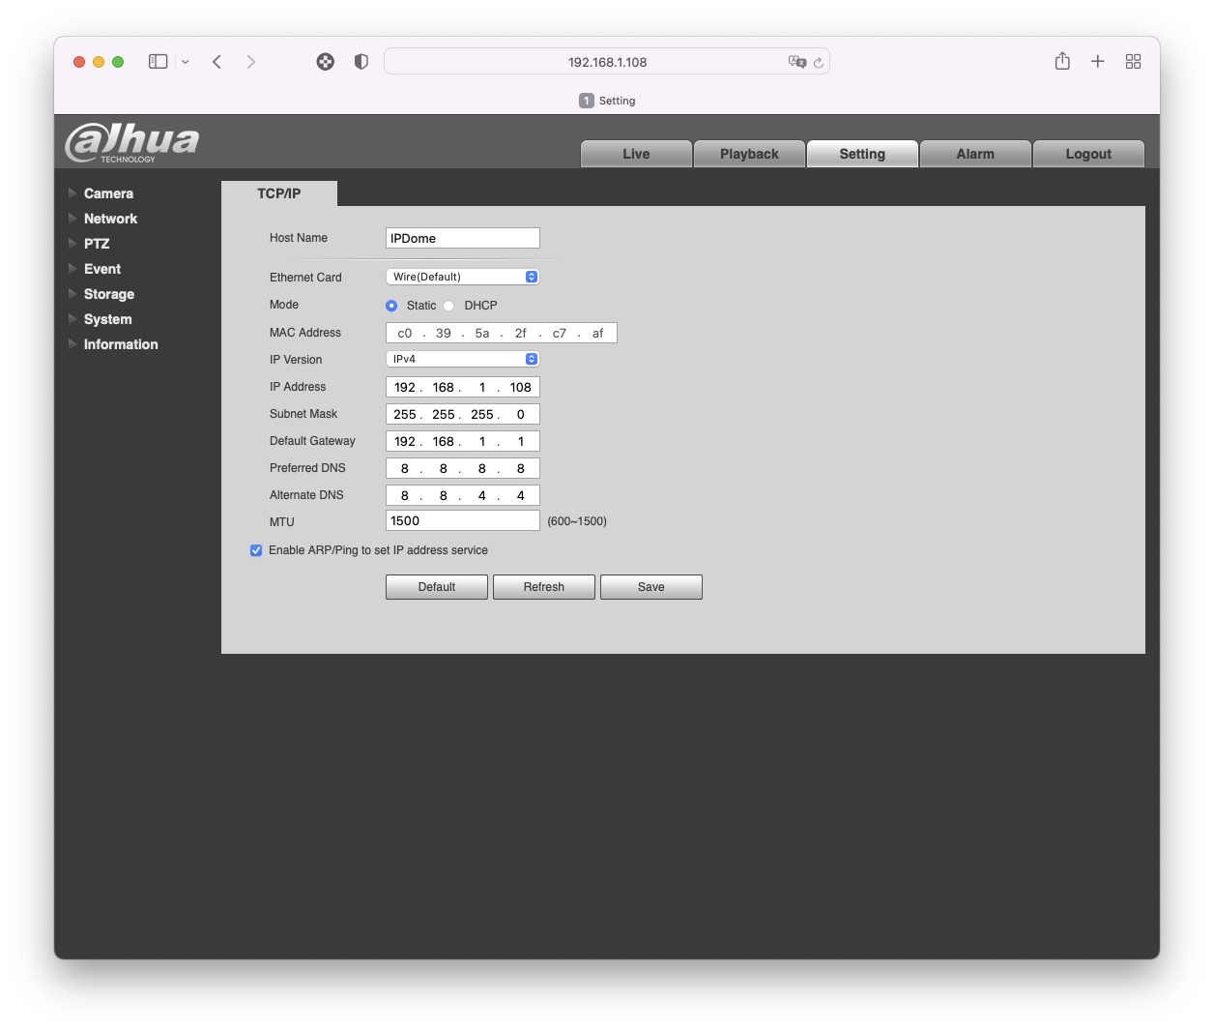
Task: Expand the Event menu
Action: (101, 269)
